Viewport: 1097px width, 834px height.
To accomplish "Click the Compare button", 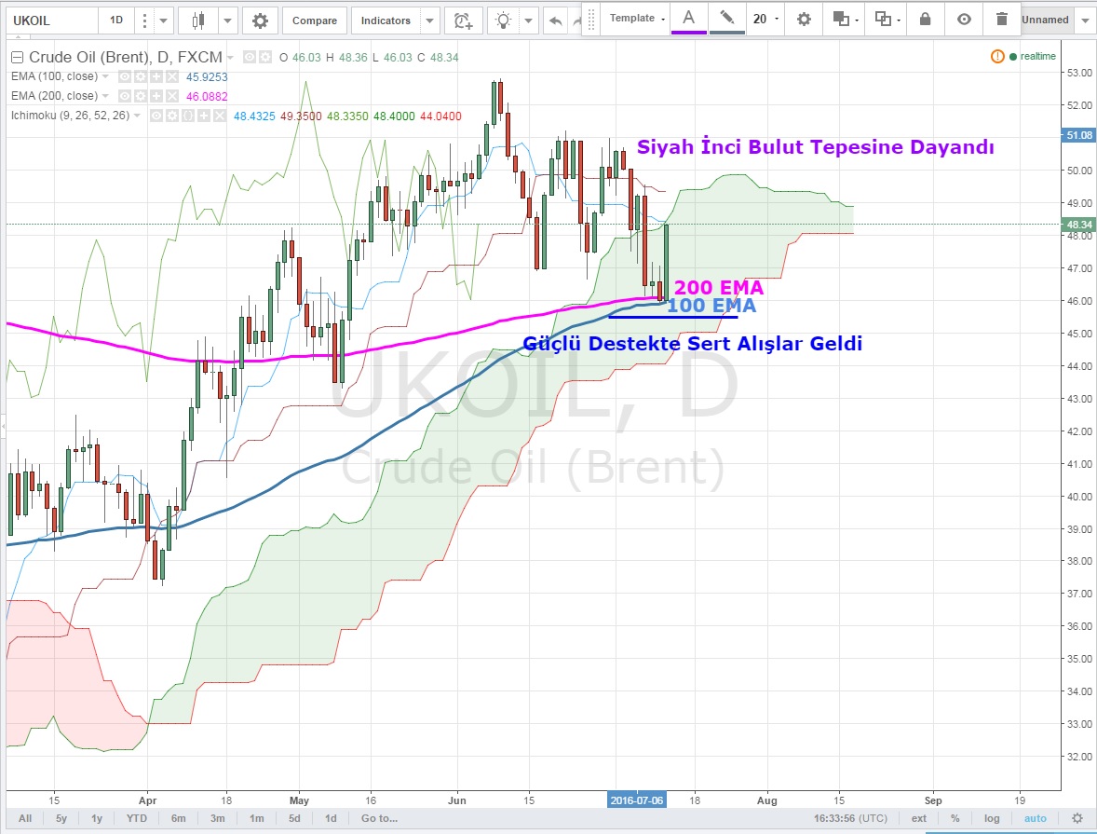I will [x=314, y=20].
